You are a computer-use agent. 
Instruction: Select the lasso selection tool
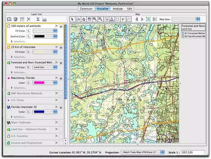point(123,20)
